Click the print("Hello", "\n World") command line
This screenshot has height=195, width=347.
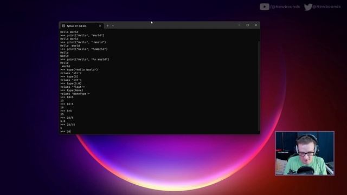[85, 60]
